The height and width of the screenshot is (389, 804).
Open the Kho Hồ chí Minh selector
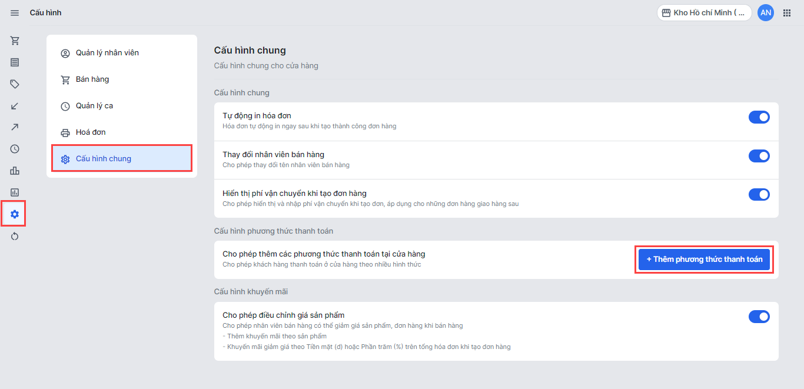tap(704, 13)
